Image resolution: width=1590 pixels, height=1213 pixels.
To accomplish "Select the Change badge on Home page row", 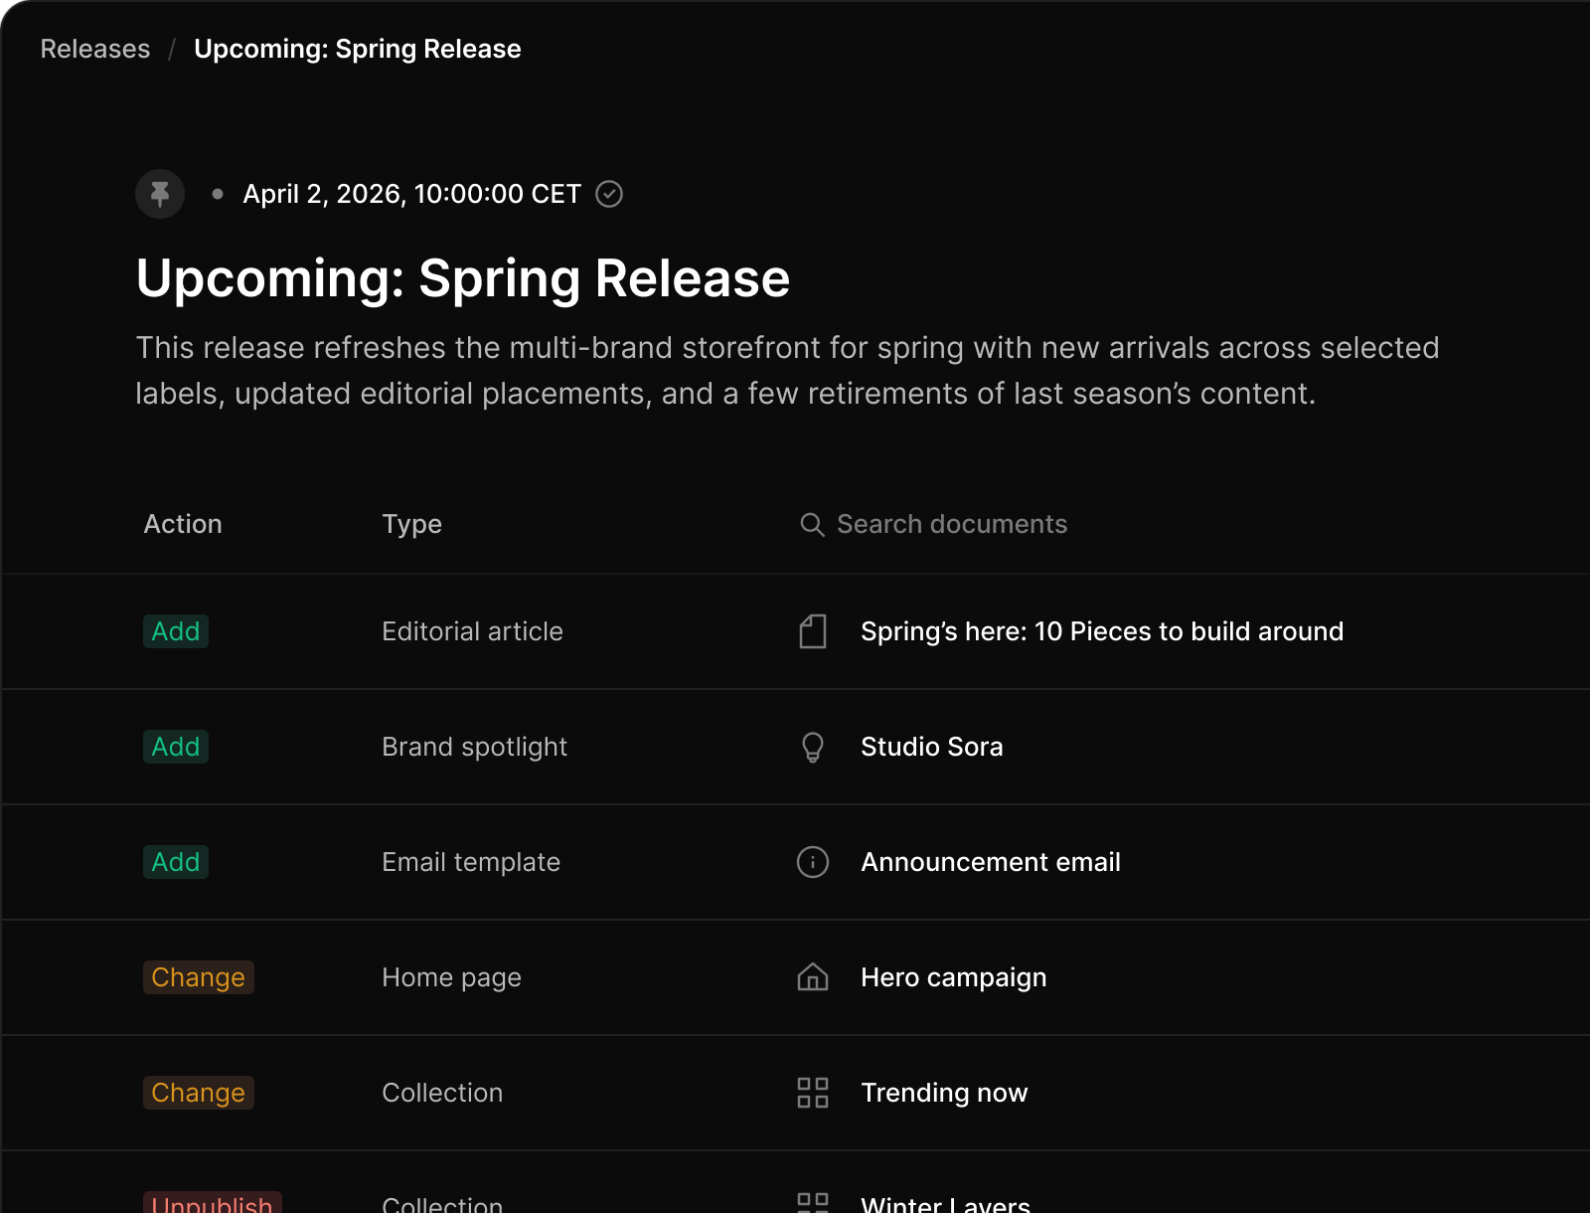I will 199,977.
